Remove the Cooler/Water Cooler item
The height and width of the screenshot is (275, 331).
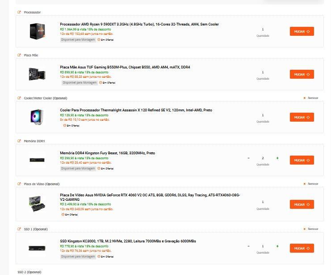click(311, 98)
